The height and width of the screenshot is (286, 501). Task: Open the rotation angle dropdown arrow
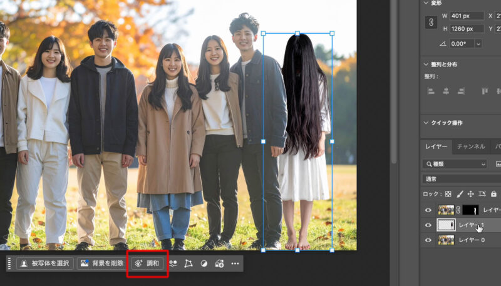point(478,44)
